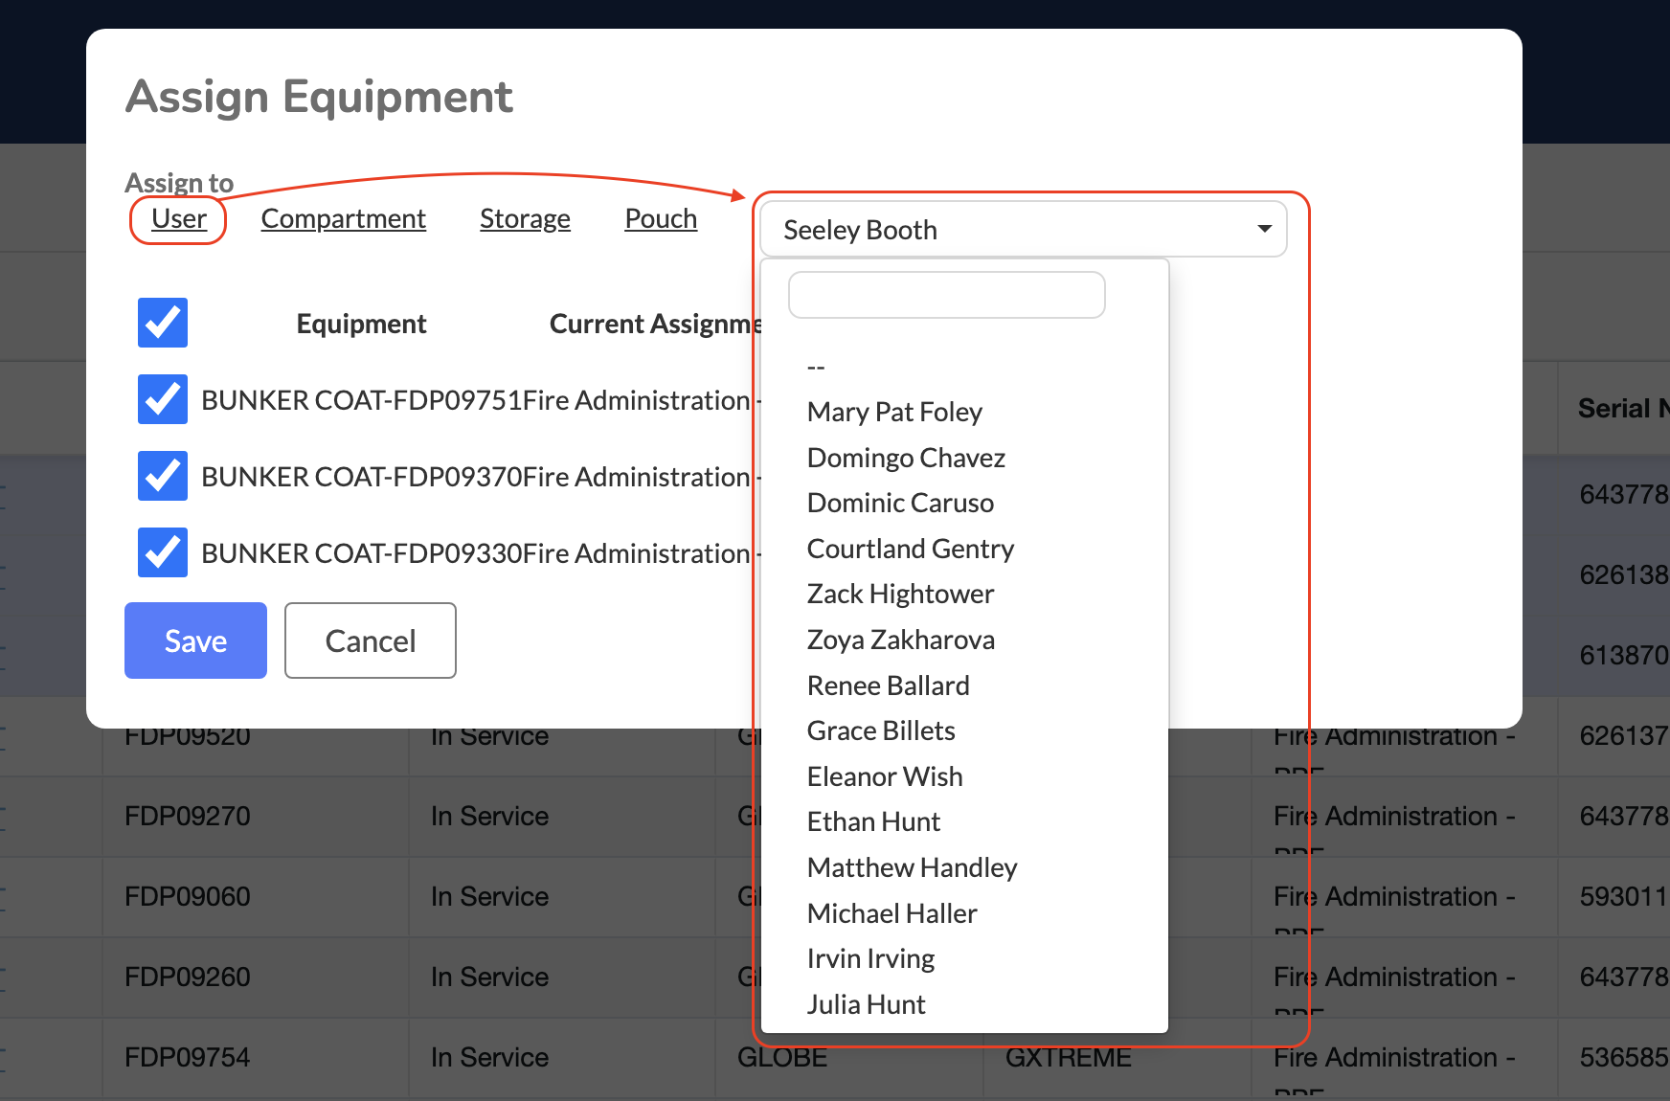The height and width of the screenshot is (1101, 1670).
Task: Click the Cancel button
Action: [x=371, y=640]
